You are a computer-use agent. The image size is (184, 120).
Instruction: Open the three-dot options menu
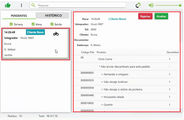[x=21, y=5]
